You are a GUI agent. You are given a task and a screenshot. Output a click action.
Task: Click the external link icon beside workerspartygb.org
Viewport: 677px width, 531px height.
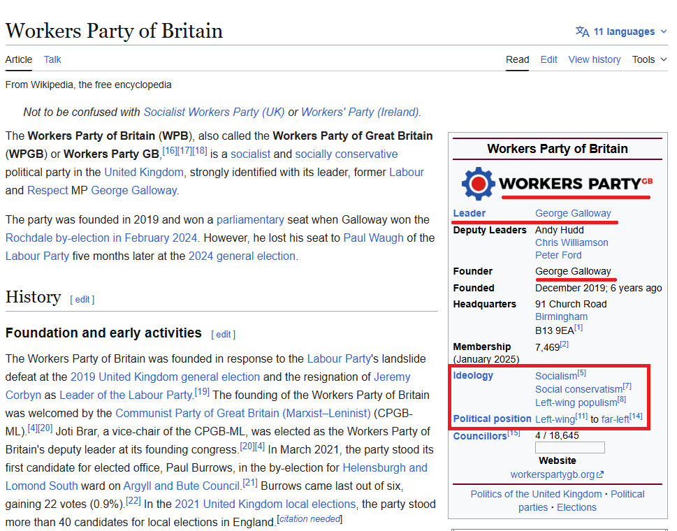[600, 475]
